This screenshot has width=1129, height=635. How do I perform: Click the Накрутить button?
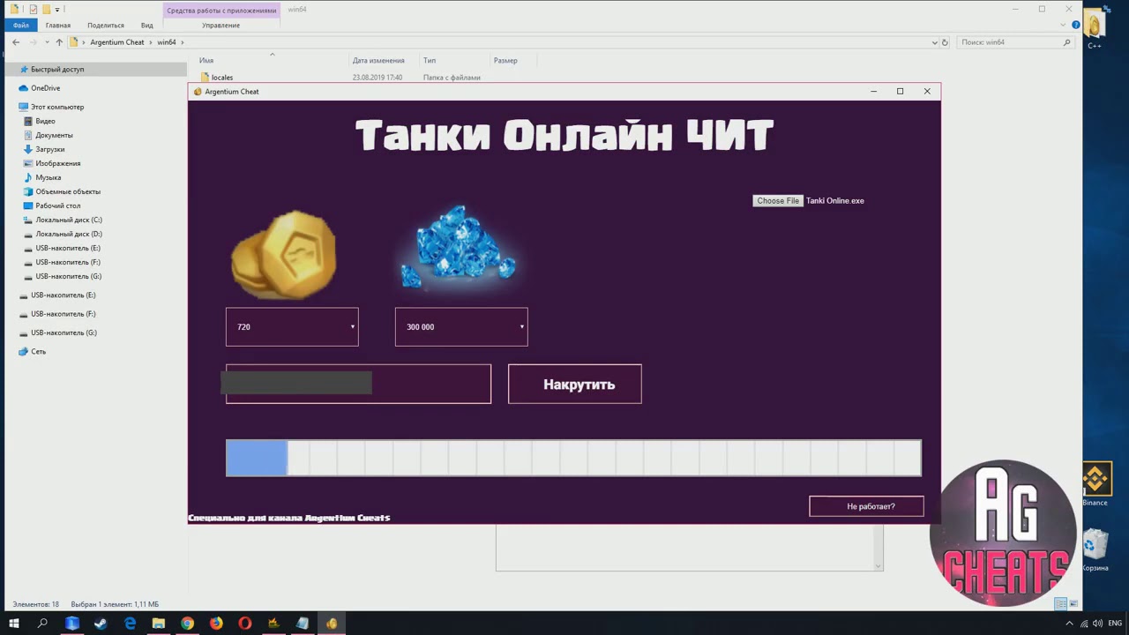pyautogui.click(x=575, y=384)
